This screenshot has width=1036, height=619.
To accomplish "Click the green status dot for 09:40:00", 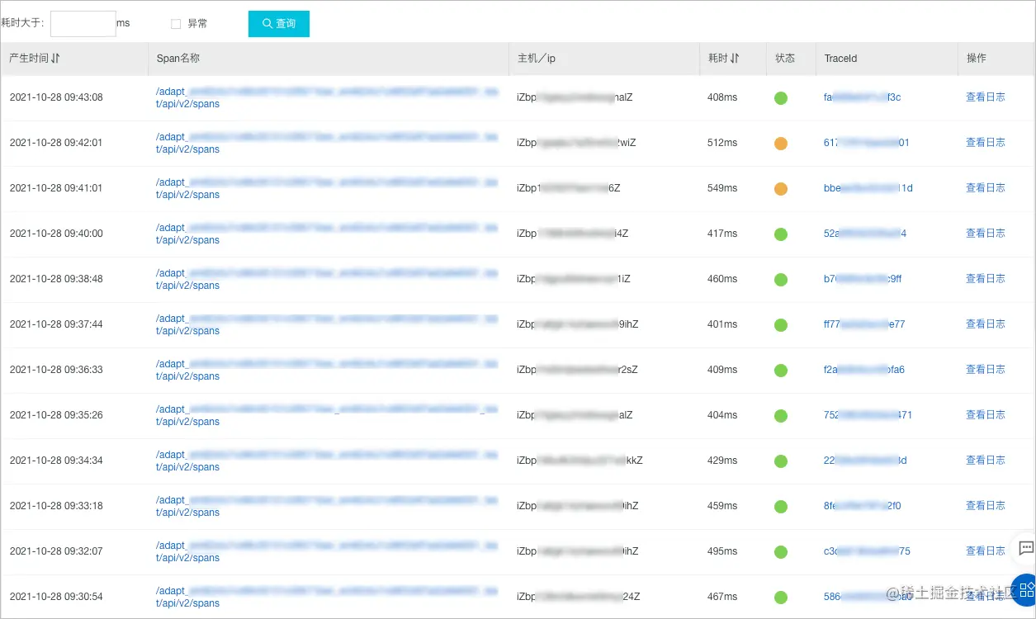I will [x=781, y=234].
